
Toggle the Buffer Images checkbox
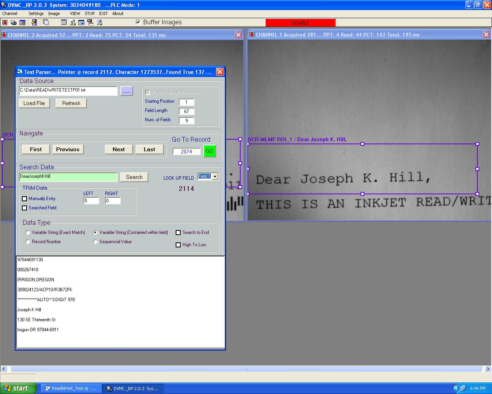coord(138,22)
